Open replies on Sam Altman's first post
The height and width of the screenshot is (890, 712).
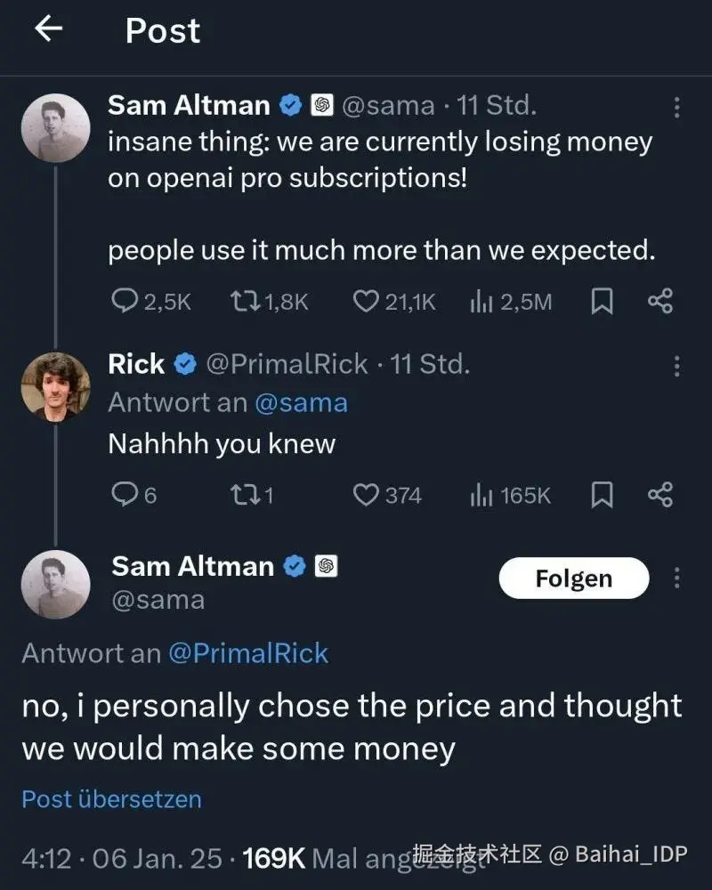pyautogui.click(x=124, y=302)
